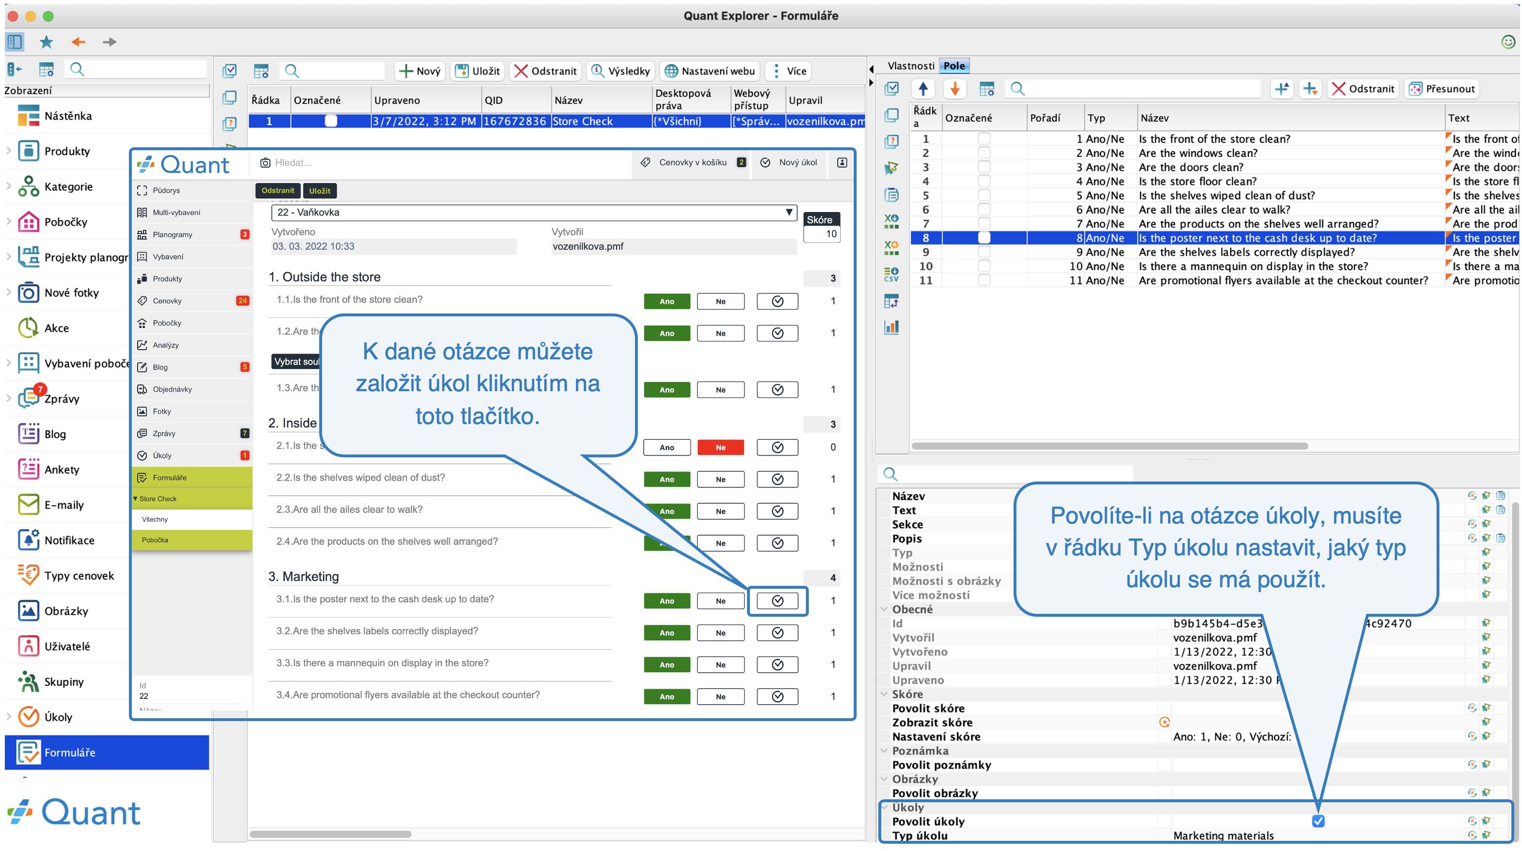
Task: Click the favorites star icon
Action: [46, 42]
